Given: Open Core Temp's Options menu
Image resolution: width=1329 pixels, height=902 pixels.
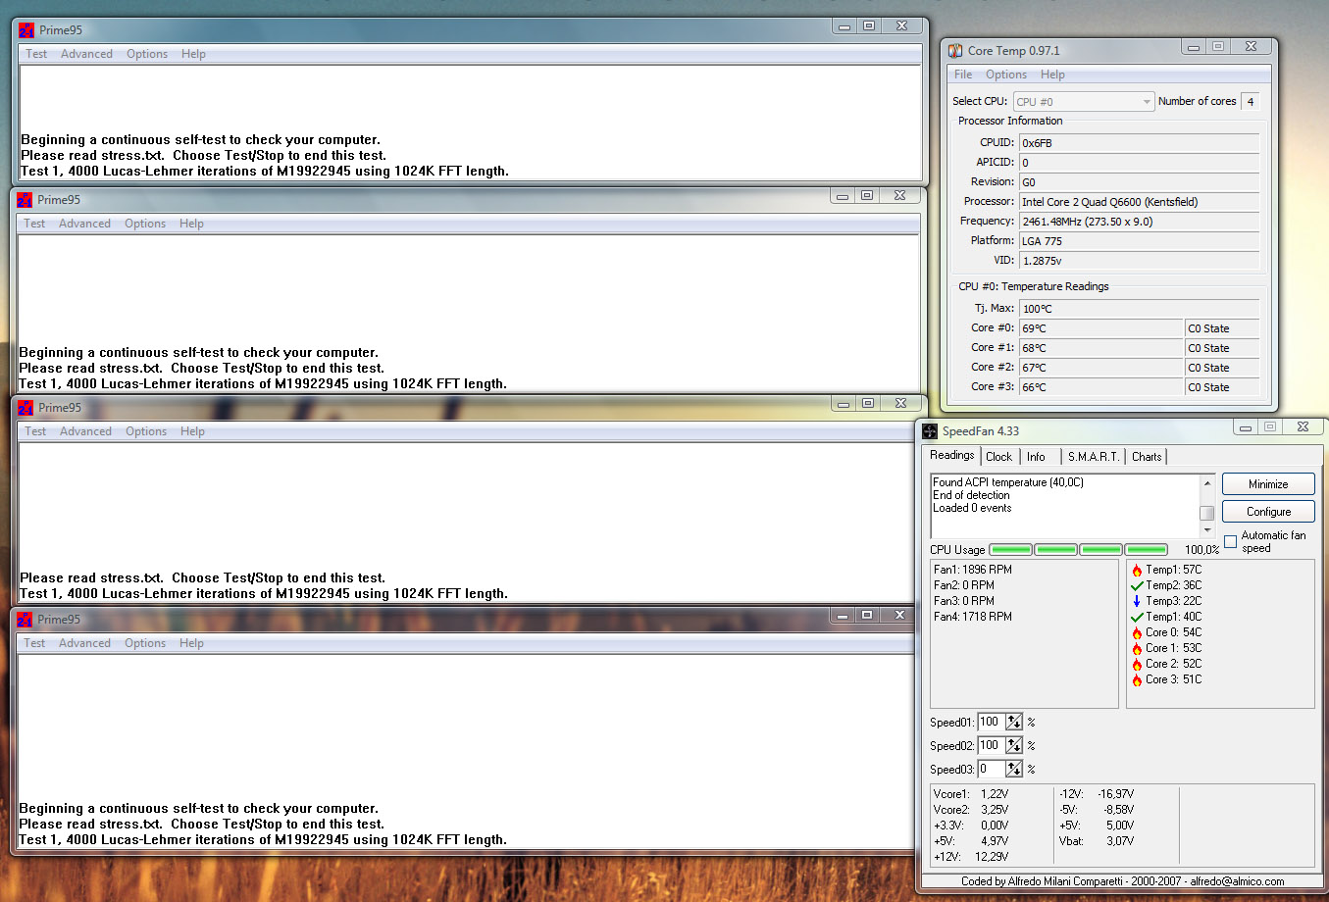Looking at the screenshot, I should (1005, 75).
